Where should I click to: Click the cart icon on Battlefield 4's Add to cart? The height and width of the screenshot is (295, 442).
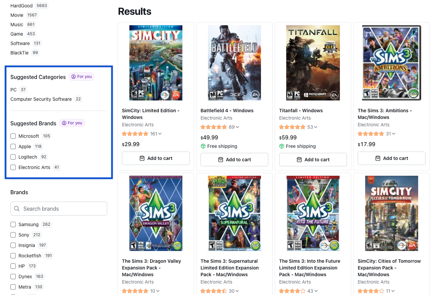click(221, 160)
